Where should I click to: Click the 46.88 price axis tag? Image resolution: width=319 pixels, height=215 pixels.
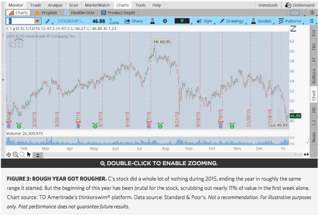point(295,116)
